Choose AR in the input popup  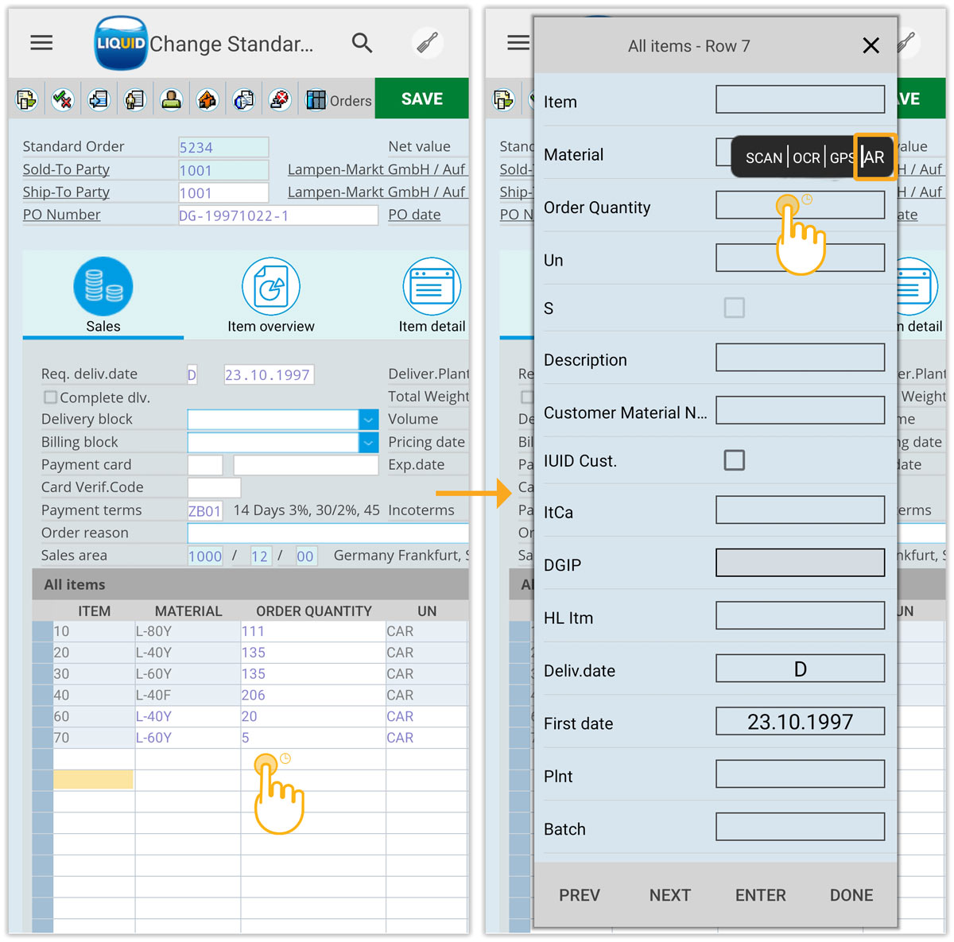(x=874, y=157)
